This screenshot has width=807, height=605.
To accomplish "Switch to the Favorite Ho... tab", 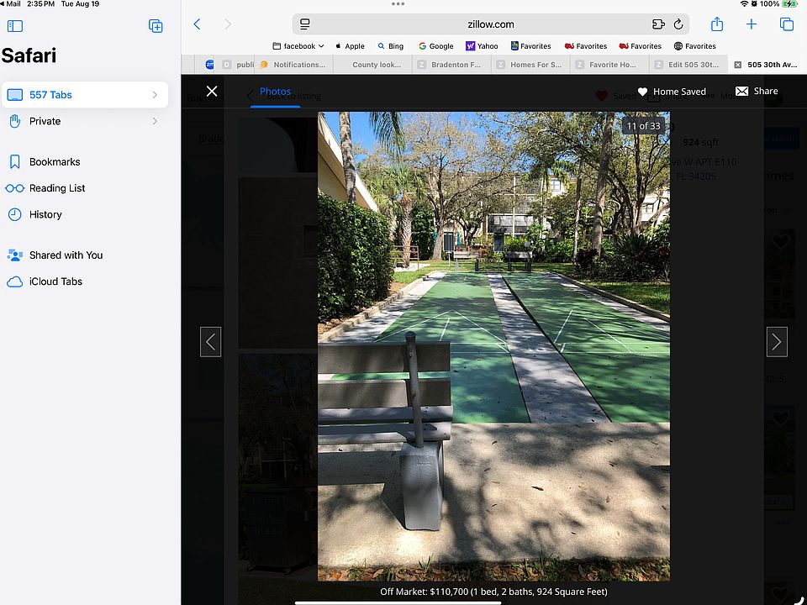I will 609,65.
